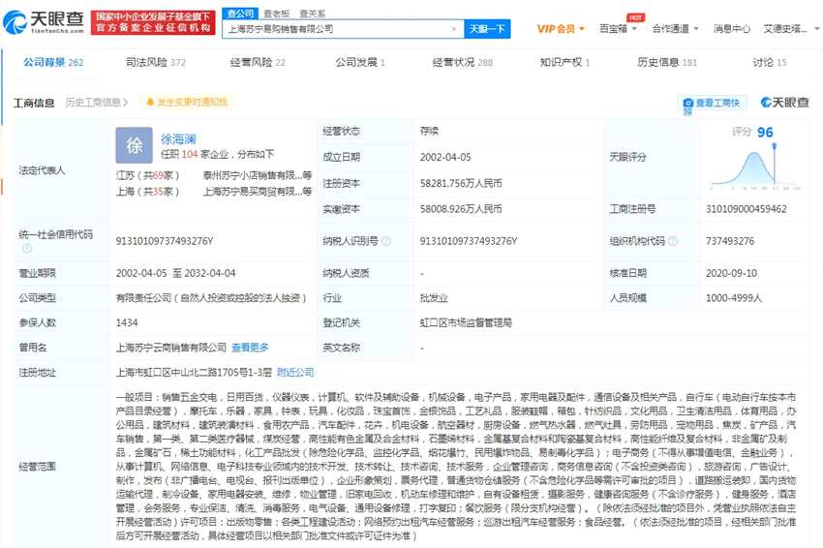Clear the search box with the X icon
The height and width of the screenshot is (548, 823).
454,29
